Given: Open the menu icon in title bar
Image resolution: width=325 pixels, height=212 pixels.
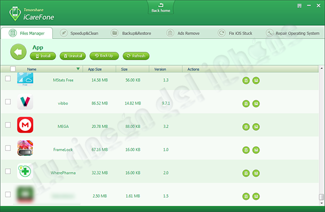Looking at the screenshot, I should [299, 6].
